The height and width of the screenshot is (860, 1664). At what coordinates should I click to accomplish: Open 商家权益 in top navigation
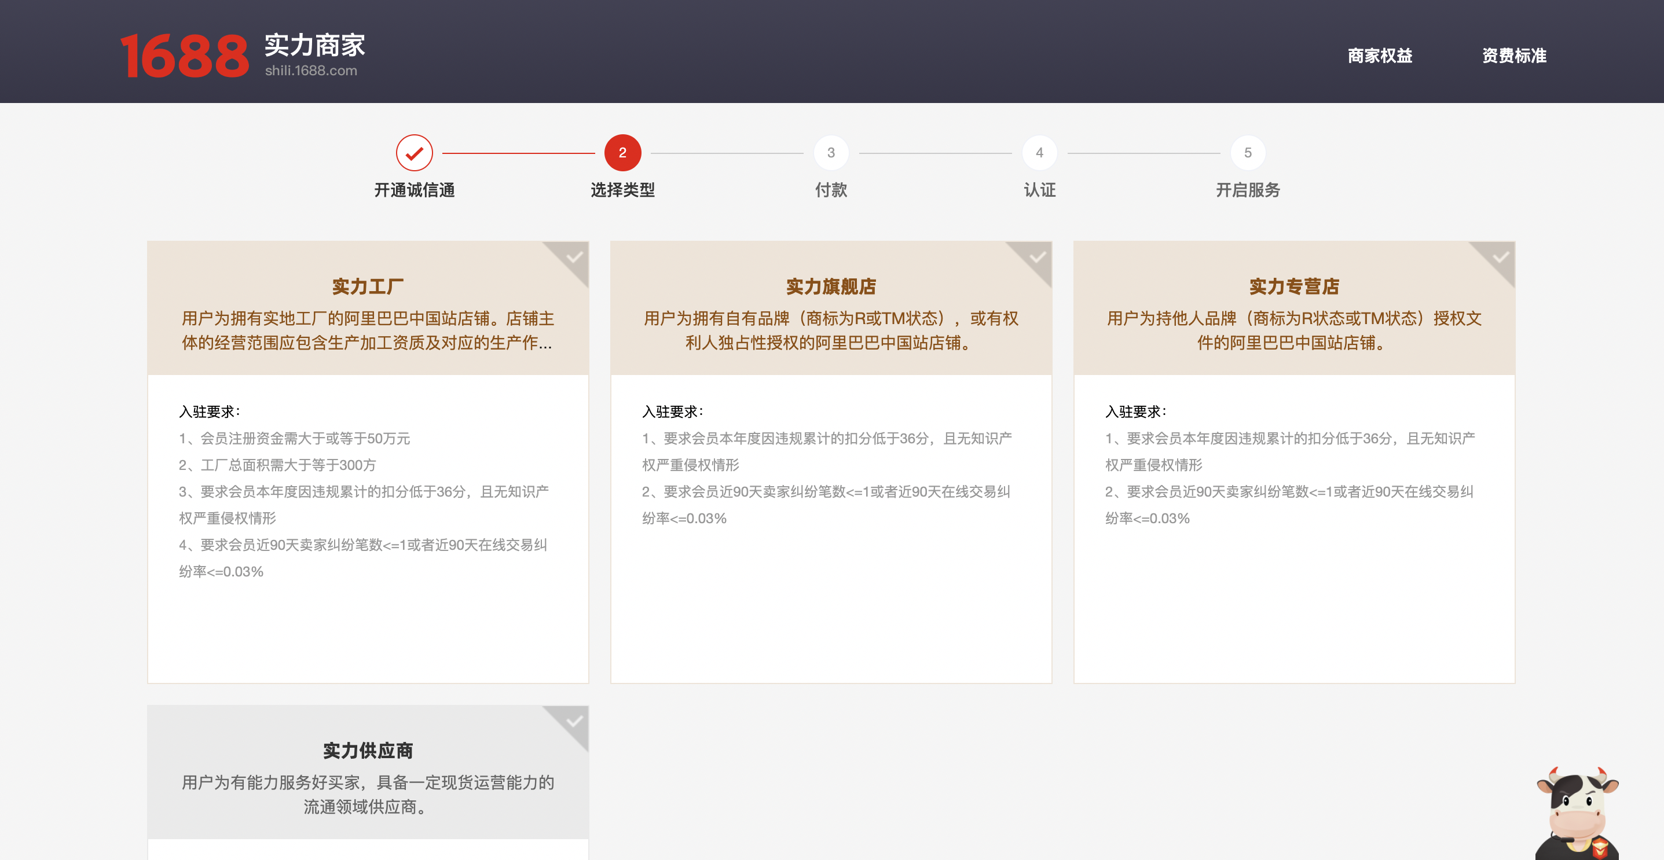click(1380, 56)
